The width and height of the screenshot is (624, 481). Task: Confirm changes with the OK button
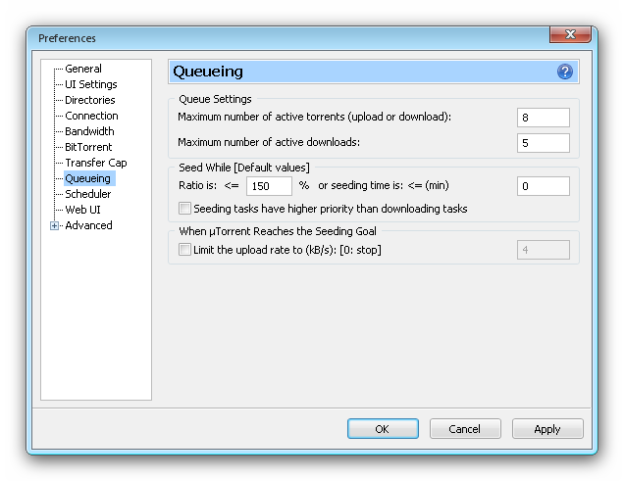click(x=383, y=428)
